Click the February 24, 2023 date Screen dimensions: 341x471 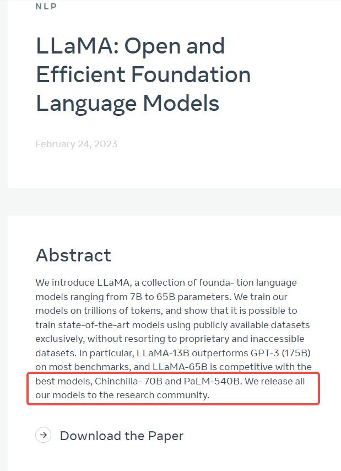[x=76, y=144]
